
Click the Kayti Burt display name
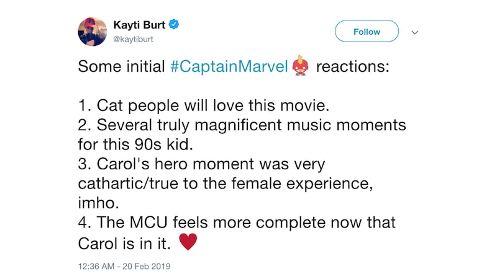point(140,25)
